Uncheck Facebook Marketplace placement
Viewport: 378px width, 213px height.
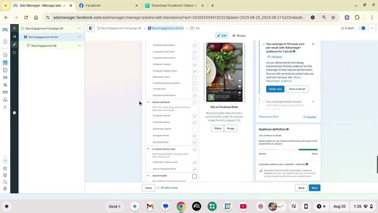pyautogui.click(x=194, y=45)
